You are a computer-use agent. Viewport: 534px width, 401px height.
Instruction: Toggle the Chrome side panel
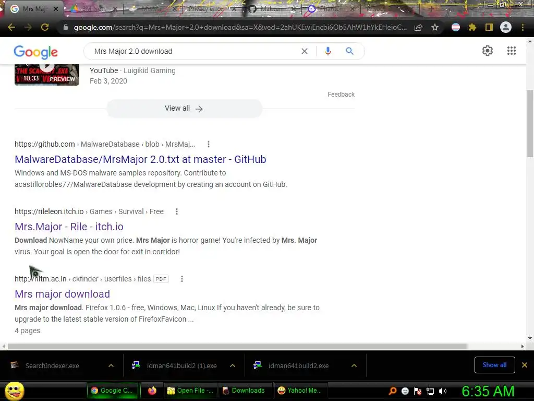pos(489,27)
